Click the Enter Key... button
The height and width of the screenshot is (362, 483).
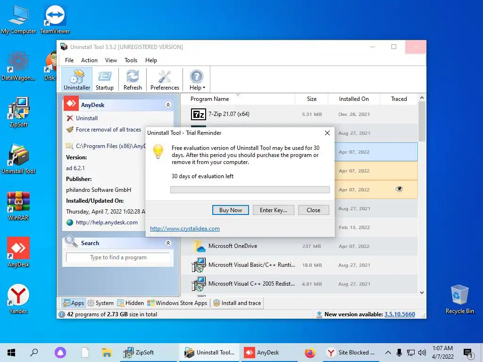(x=274, y=210)
